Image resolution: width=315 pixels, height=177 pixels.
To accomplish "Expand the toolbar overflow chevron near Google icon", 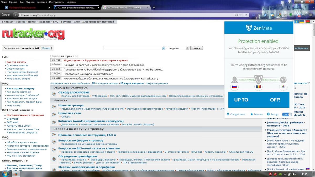I will click(285, 15).
